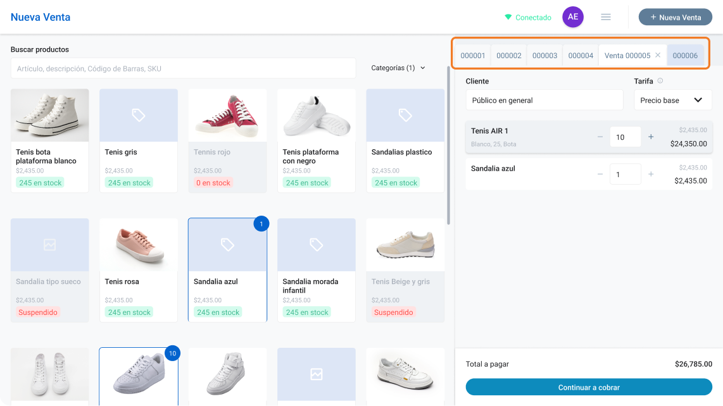The height and width of the screenshot is (406, 723).
Task: Click the product list vertical scrollbar
Action: click(448, 145)
